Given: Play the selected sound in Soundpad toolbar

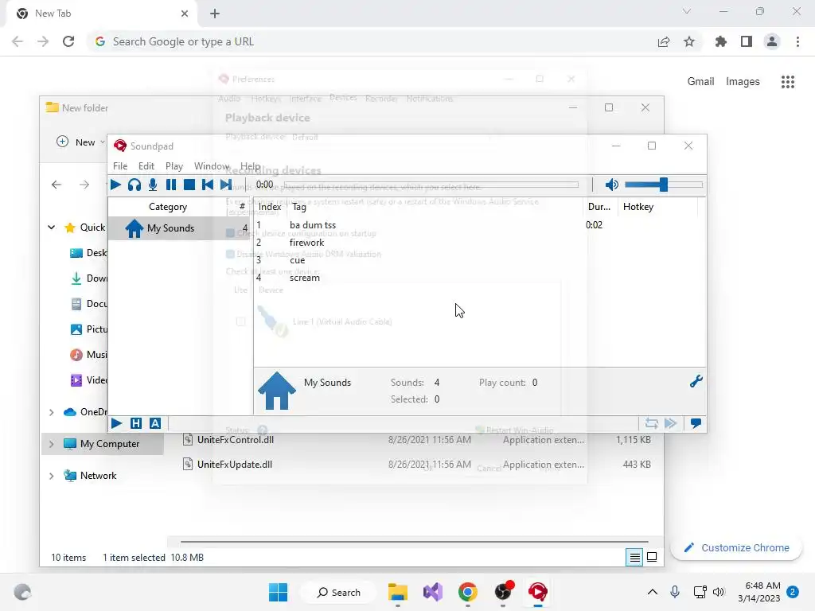Looking at the screenshot, I should [x=115, y=185].
